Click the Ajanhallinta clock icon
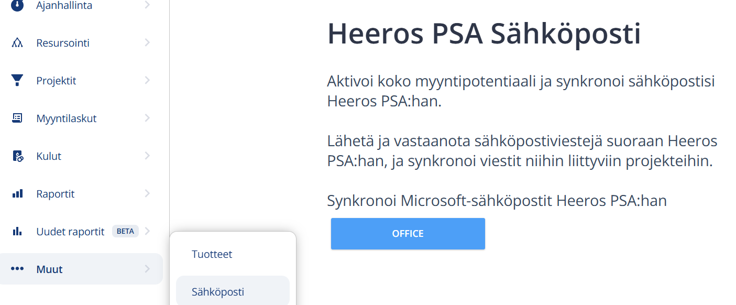 point(17,5)
